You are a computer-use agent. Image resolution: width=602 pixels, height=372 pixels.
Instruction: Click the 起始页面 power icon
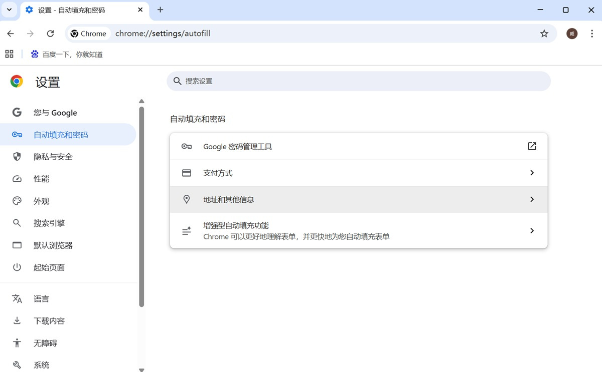17,267
